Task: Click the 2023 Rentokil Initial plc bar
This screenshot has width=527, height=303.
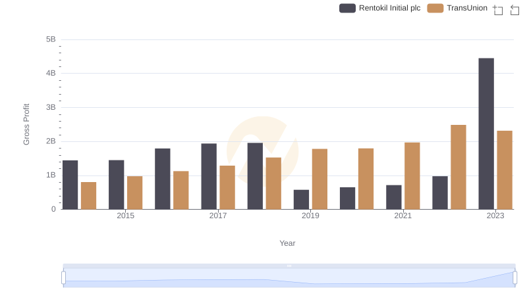Action: (486, 133)
